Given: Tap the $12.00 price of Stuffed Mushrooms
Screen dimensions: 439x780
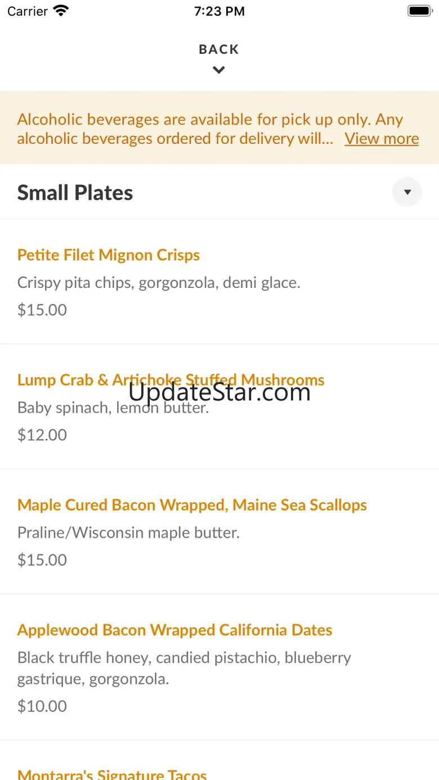Looking at the screenshot, I should click(42, 435).
